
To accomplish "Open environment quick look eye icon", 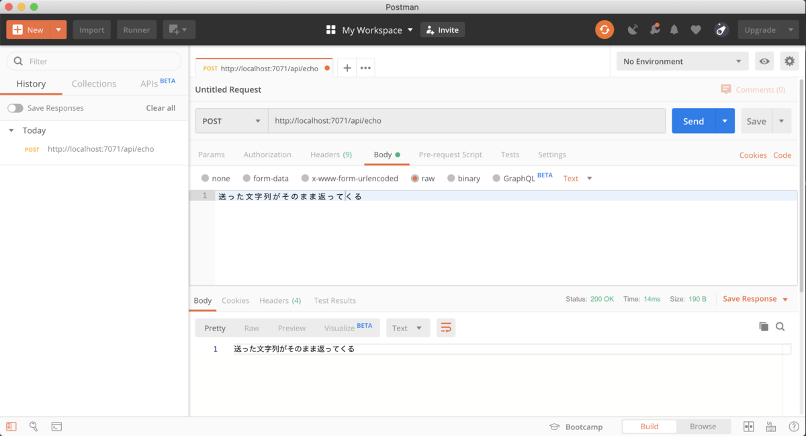I will [764, 61].
